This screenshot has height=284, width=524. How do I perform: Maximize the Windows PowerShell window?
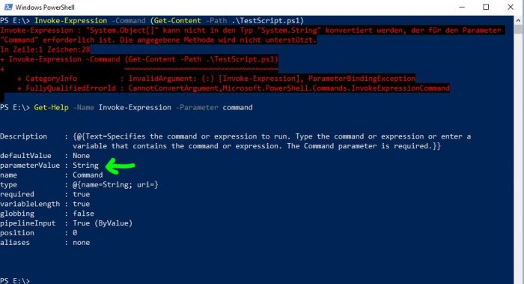coord(486,7)
